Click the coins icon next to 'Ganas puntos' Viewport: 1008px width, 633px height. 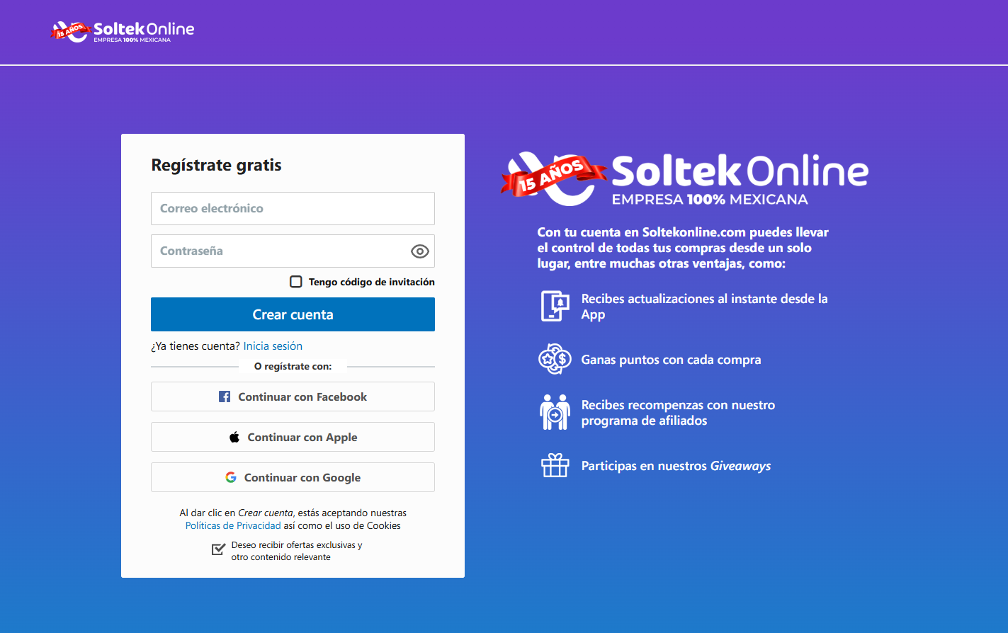click(555, 359)
